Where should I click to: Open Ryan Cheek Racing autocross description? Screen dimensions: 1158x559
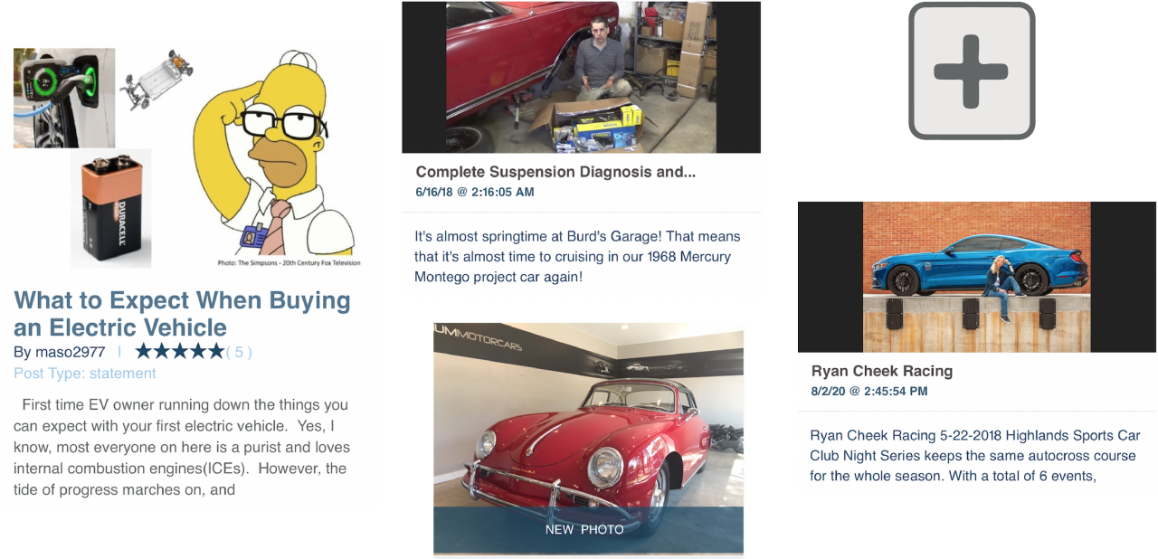973,455
